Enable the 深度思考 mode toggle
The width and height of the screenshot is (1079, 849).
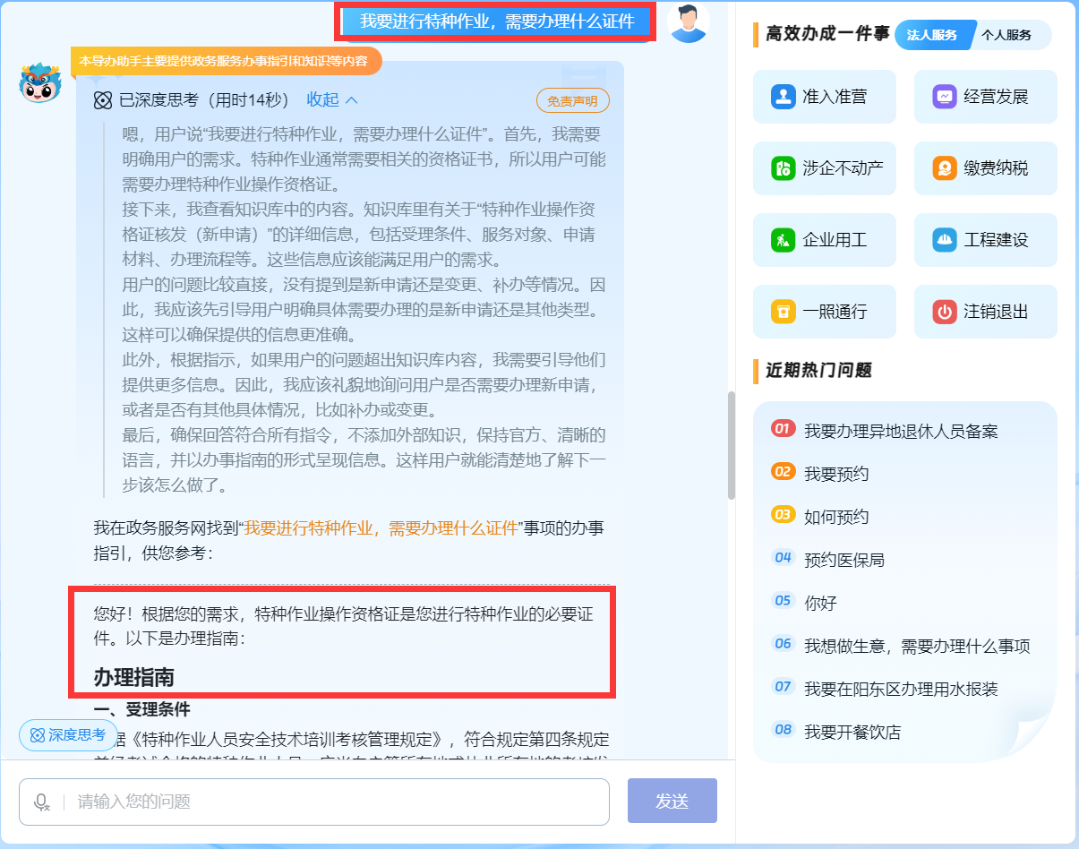click(x=67, y=734)
